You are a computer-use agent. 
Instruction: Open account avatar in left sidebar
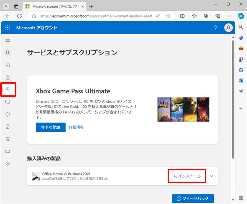[8, 53]
